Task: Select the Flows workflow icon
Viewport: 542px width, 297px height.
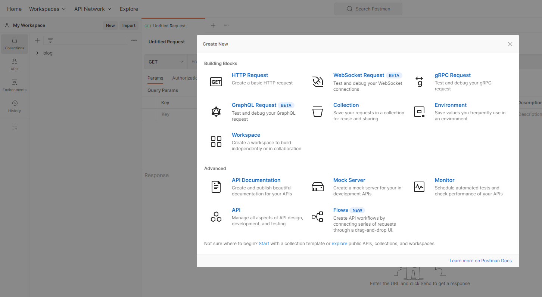Action: coord(318,216)
